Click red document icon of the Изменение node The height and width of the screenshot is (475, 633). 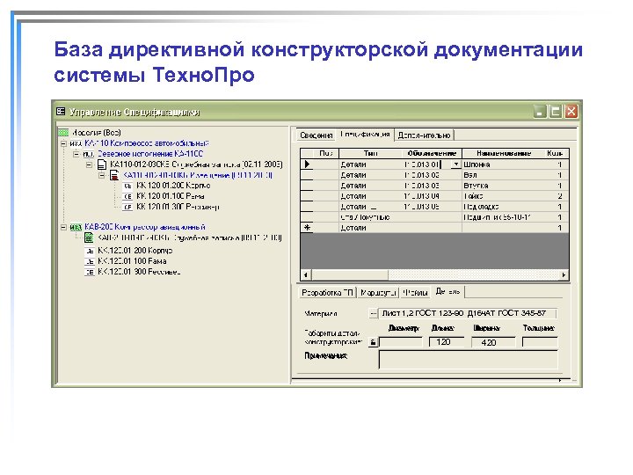pos(114,175)
